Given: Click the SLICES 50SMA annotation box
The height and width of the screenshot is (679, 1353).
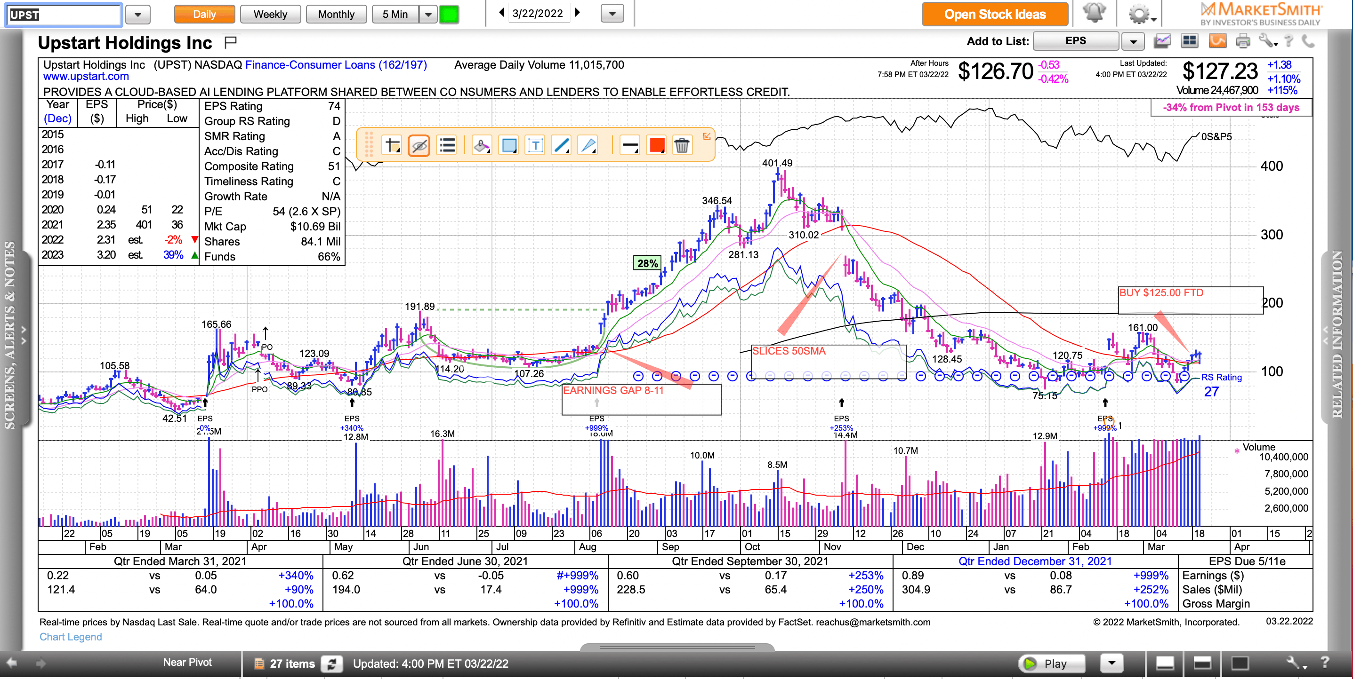Looking at the screenshot, I should (828, 362).
